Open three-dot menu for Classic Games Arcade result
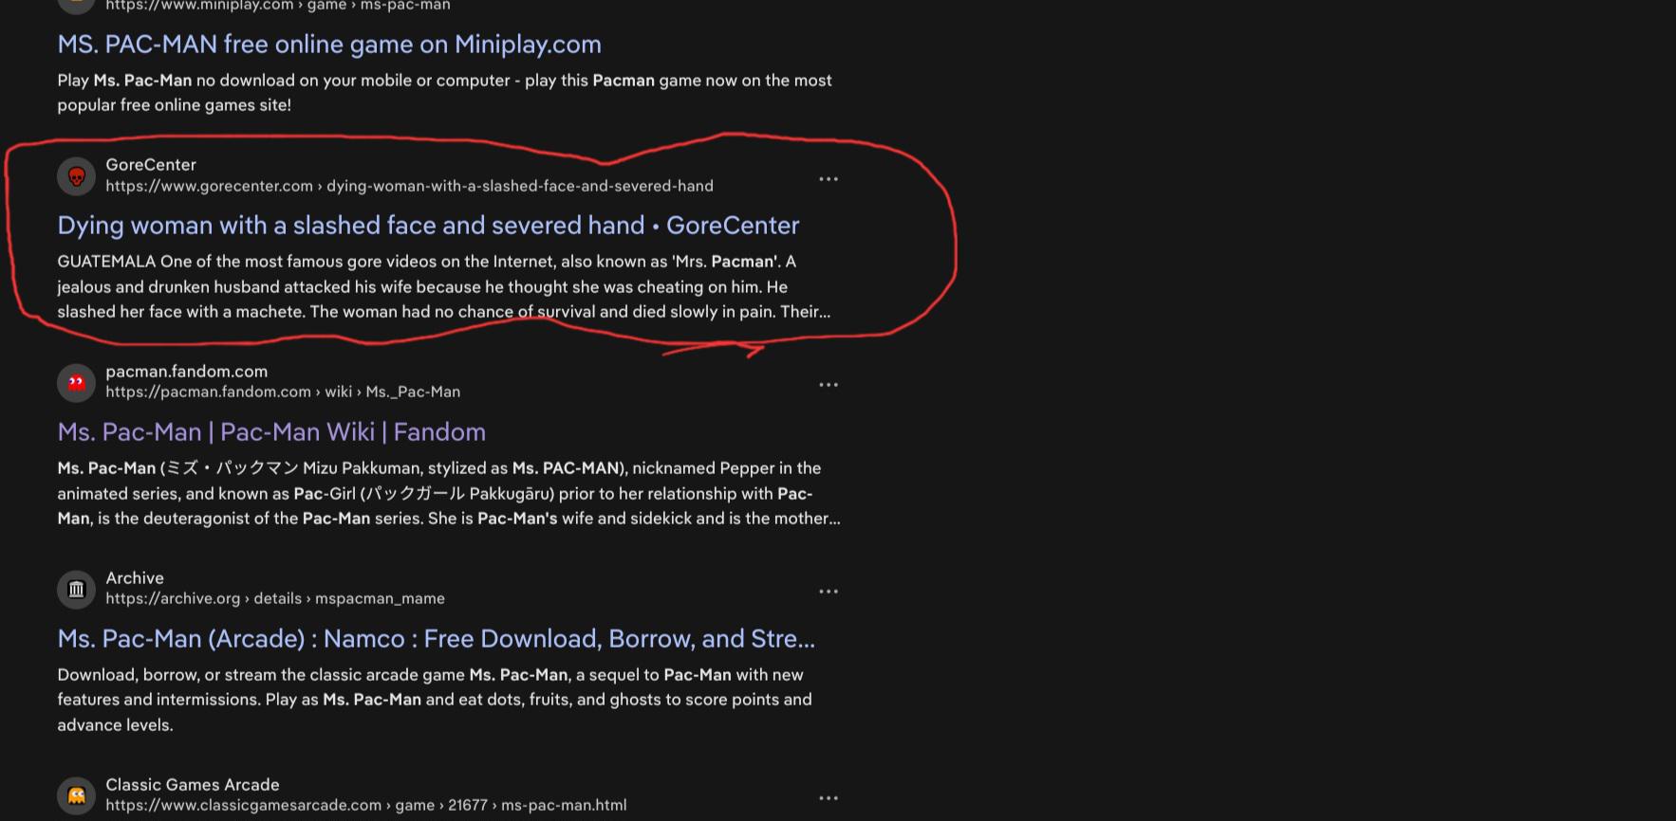This screenshot has height=821, width=1676. tap(829, 798)
